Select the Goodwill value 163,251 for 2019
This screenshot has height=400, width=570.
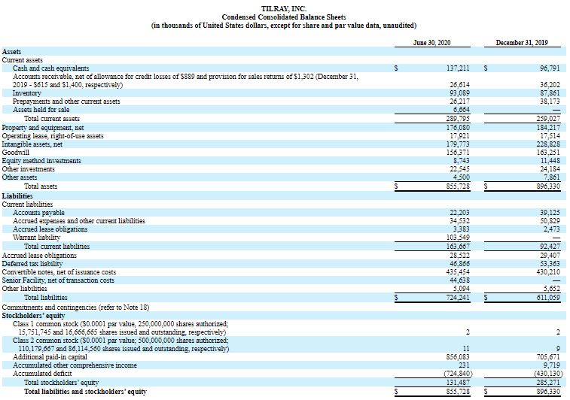click(x=548, y=152)
